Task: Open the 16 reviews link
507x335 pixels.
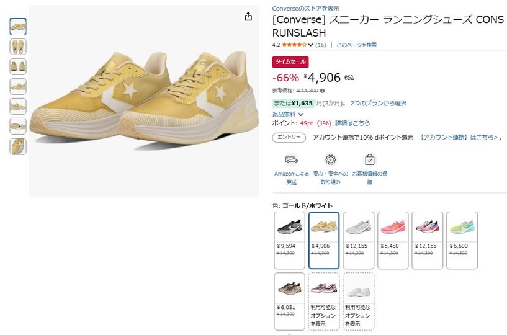Action: (x=320, y=45)
